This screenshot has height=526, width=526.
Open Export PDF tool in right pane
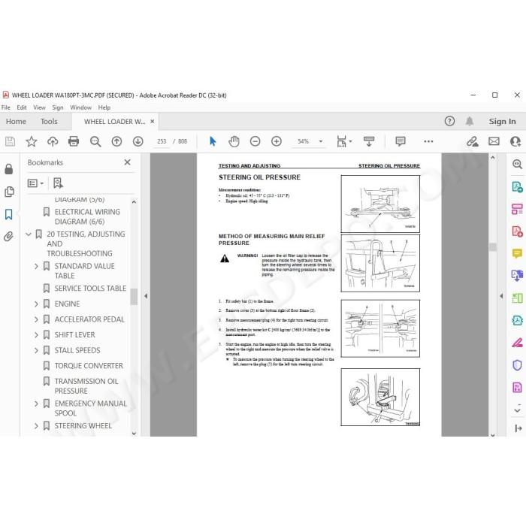(x=517, y=186)
